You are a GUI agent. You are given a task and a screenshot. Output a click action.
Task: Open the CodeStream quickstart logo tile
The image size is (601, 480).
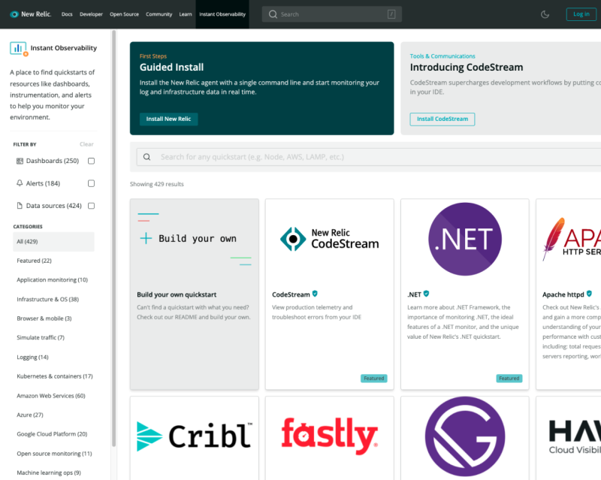[329, 239]
